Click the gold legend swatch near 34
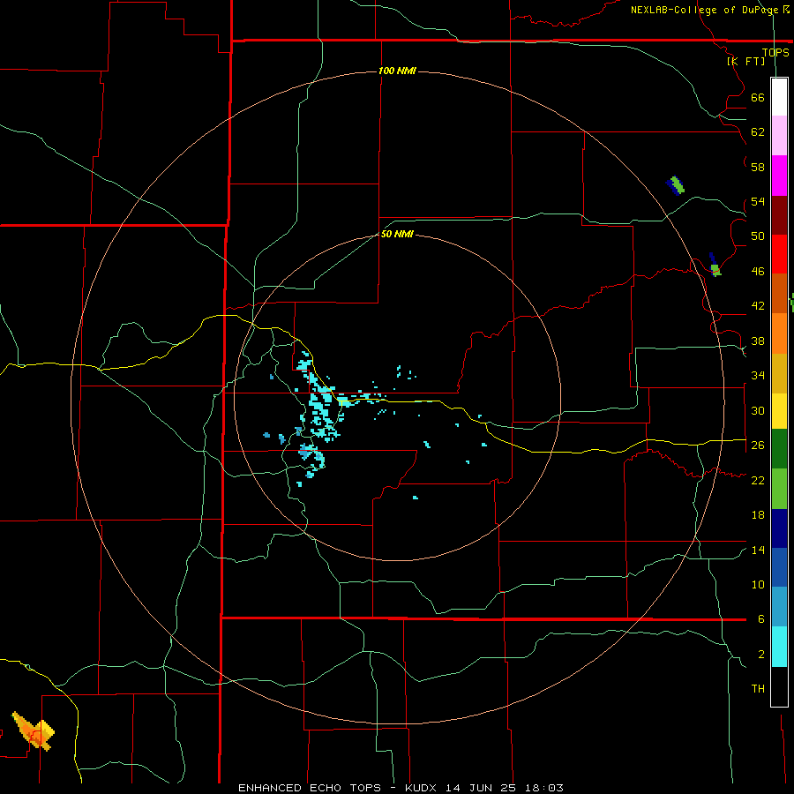 [x=779, y=374]
